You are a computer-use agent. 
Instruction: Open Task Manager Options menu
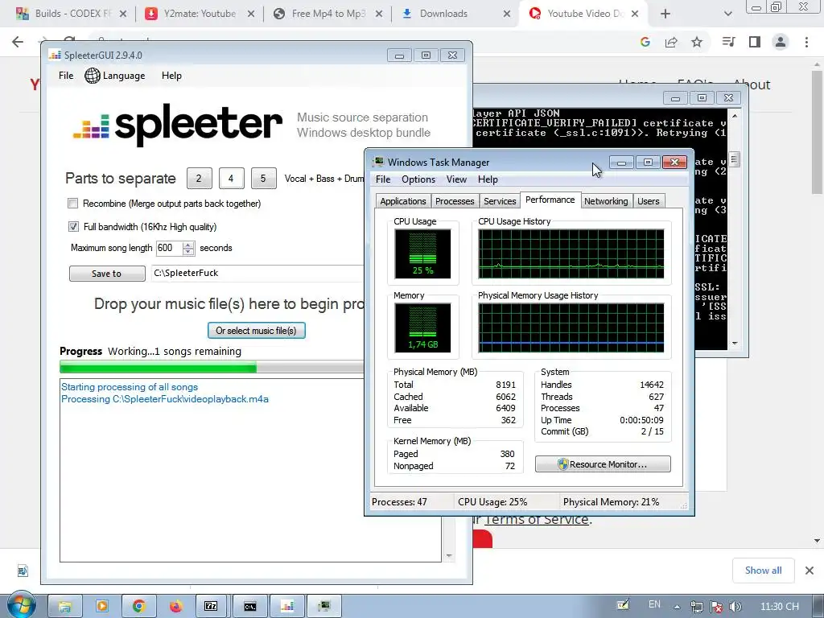pyautogui.click(x=418, y=179)
